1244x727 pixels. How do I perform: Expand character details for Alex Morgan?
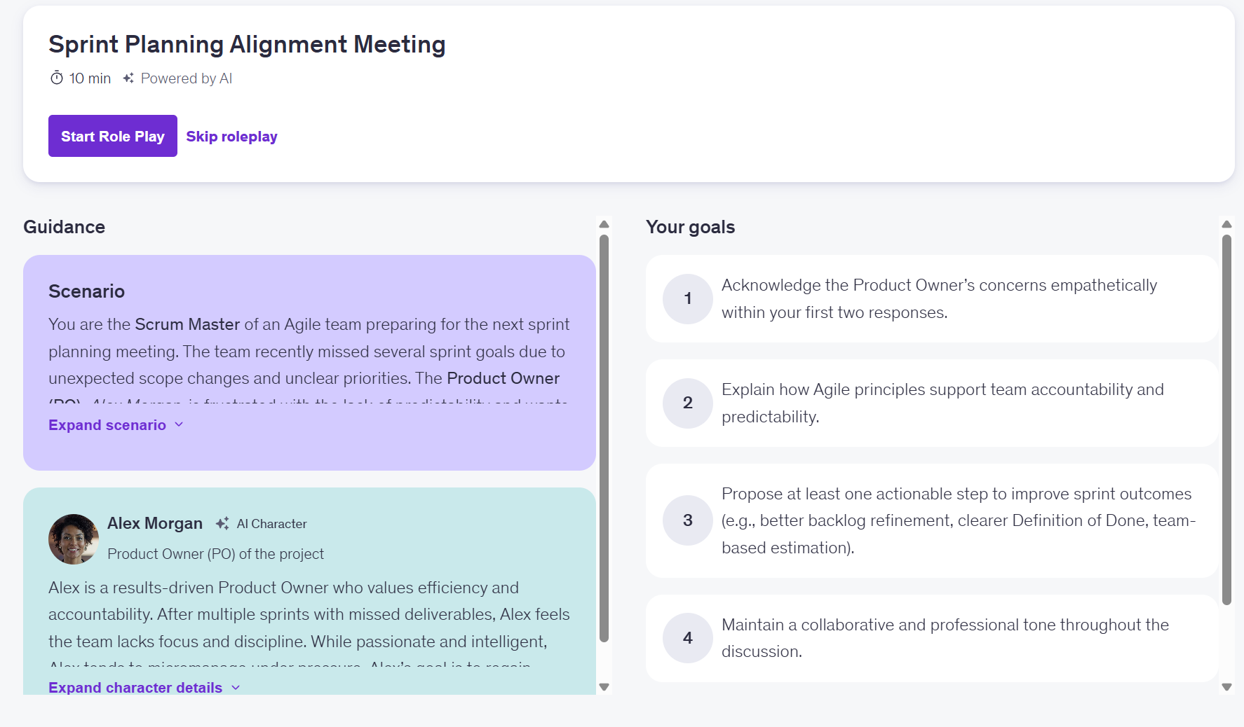click(135, 688)
